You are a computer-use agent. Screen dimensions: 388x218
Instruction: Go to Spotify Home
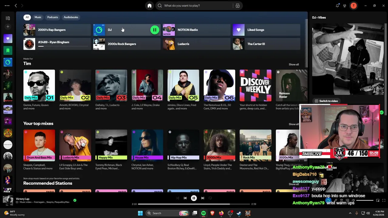(149, 5)
